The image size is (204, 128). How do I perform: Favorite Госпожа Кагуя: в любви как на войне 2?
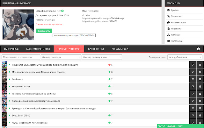(x=193, y=94)
